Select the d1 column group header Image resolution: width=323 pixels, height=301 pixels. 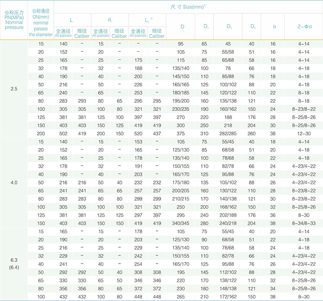click(110, 20)
